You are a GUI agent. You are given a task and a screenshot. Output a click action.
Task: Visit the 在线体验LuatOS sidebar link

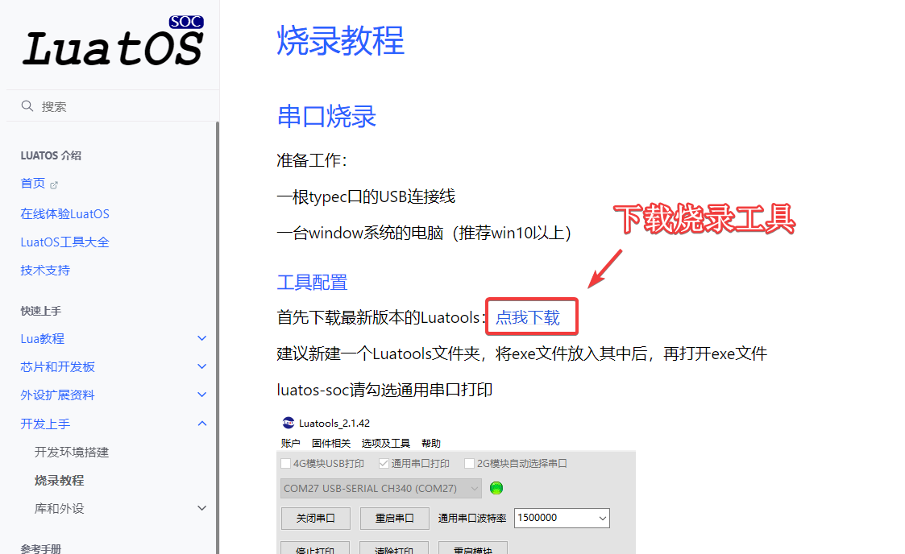pos(65,213)
